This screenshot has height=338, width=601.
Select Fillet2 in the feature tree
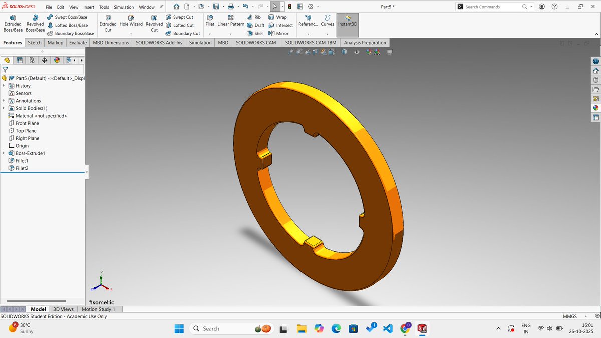[x=19, y=168]
